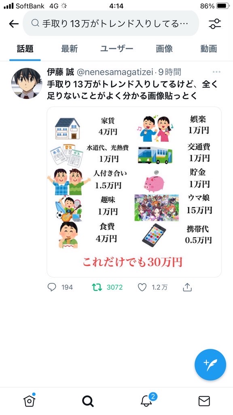Tap the reply speech bubble icon
The width and height of the screenshot is (233, 415).
click(52, 287)
